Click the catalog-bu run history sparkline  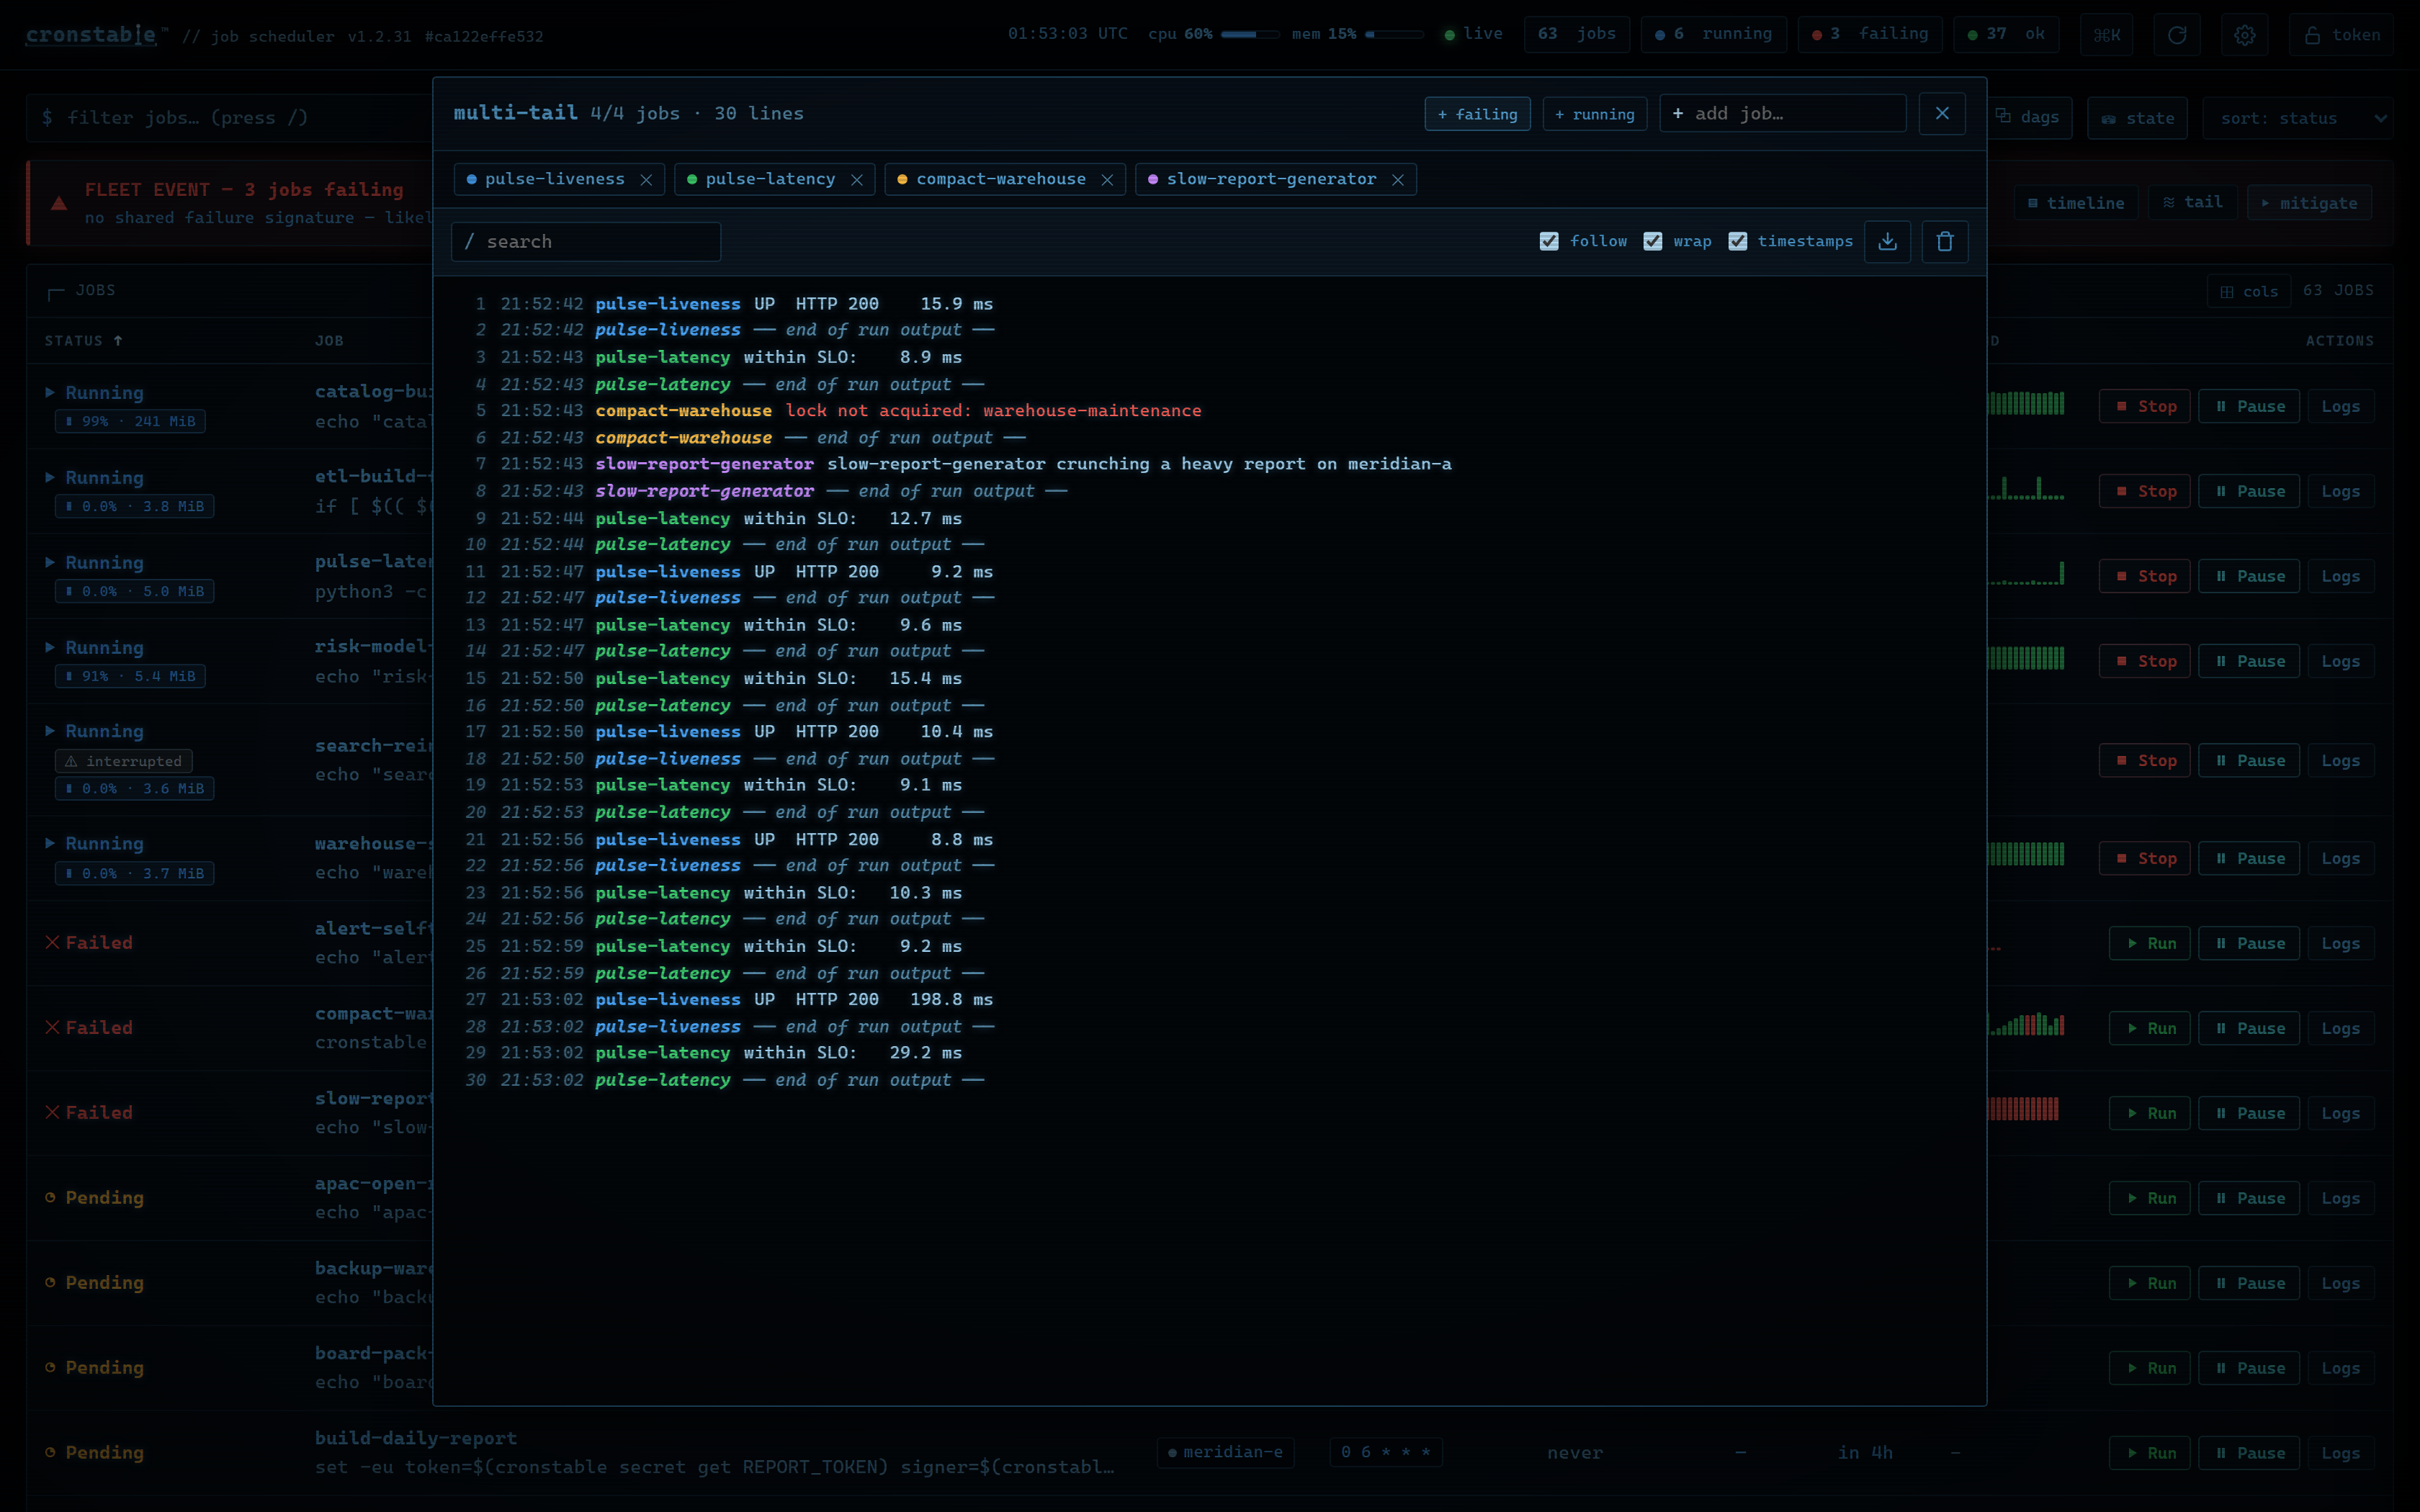2026,403
